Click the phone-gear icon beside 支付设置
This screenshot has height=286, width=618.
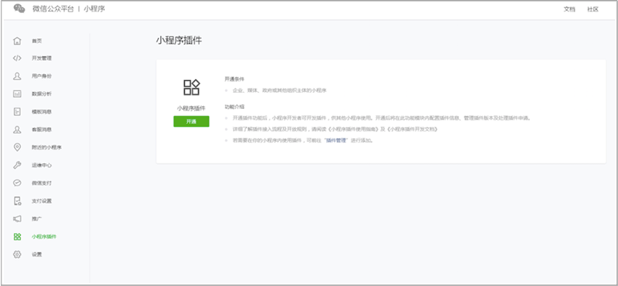tap(17, 201)
